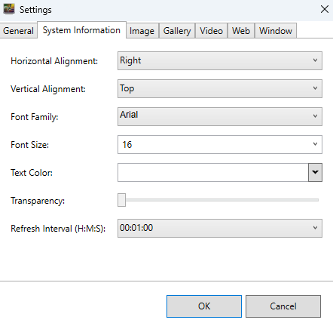The height and width of the screenshot is (326, 333).
Task: Open the Web tab
Action: coord(241,31)
